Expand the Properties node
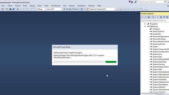169x95 pixels. point(145,24)
